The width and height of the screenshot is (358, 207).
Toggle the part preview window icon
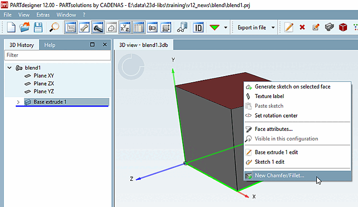click(x=152, y=28)
